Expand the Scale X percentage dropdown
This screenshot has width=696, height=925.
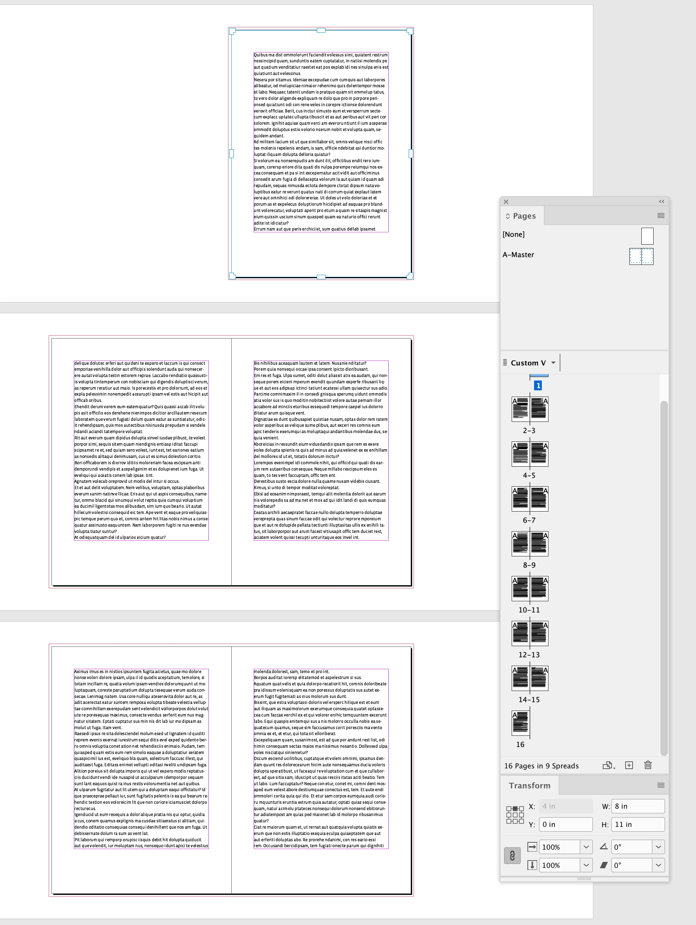pos(586,847)
